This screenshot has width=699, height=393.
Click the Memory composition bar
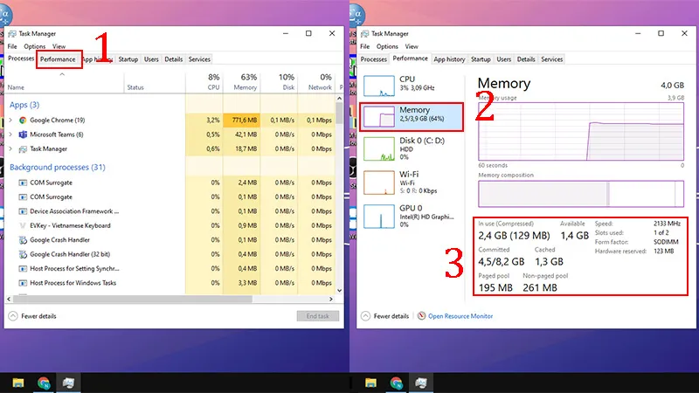pos(581,194)
